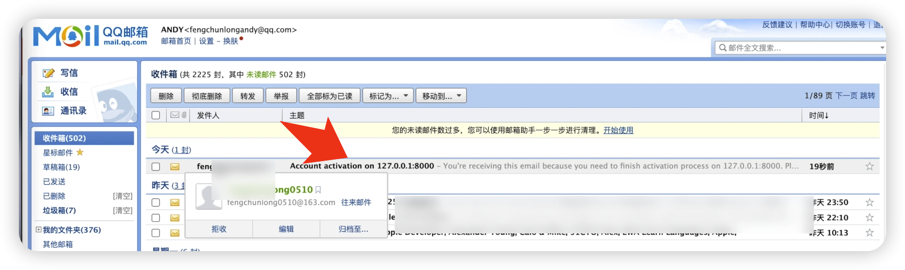
Task: Click the contact avatar in popup card
Action: coord(209,197)
